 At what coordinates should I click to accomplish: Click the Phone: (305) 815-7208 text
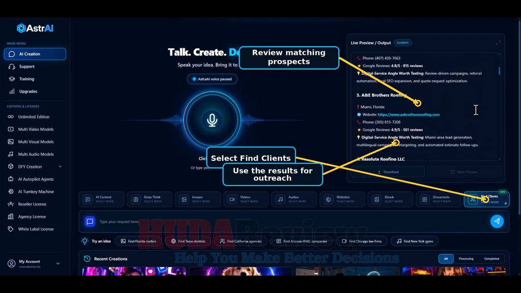tap(381, 122)
